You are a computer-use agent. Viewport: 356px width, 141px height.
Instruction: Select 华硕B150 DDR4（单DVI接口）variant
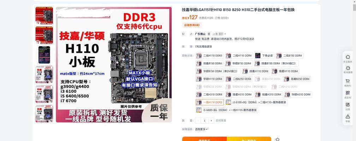point(218,71)
